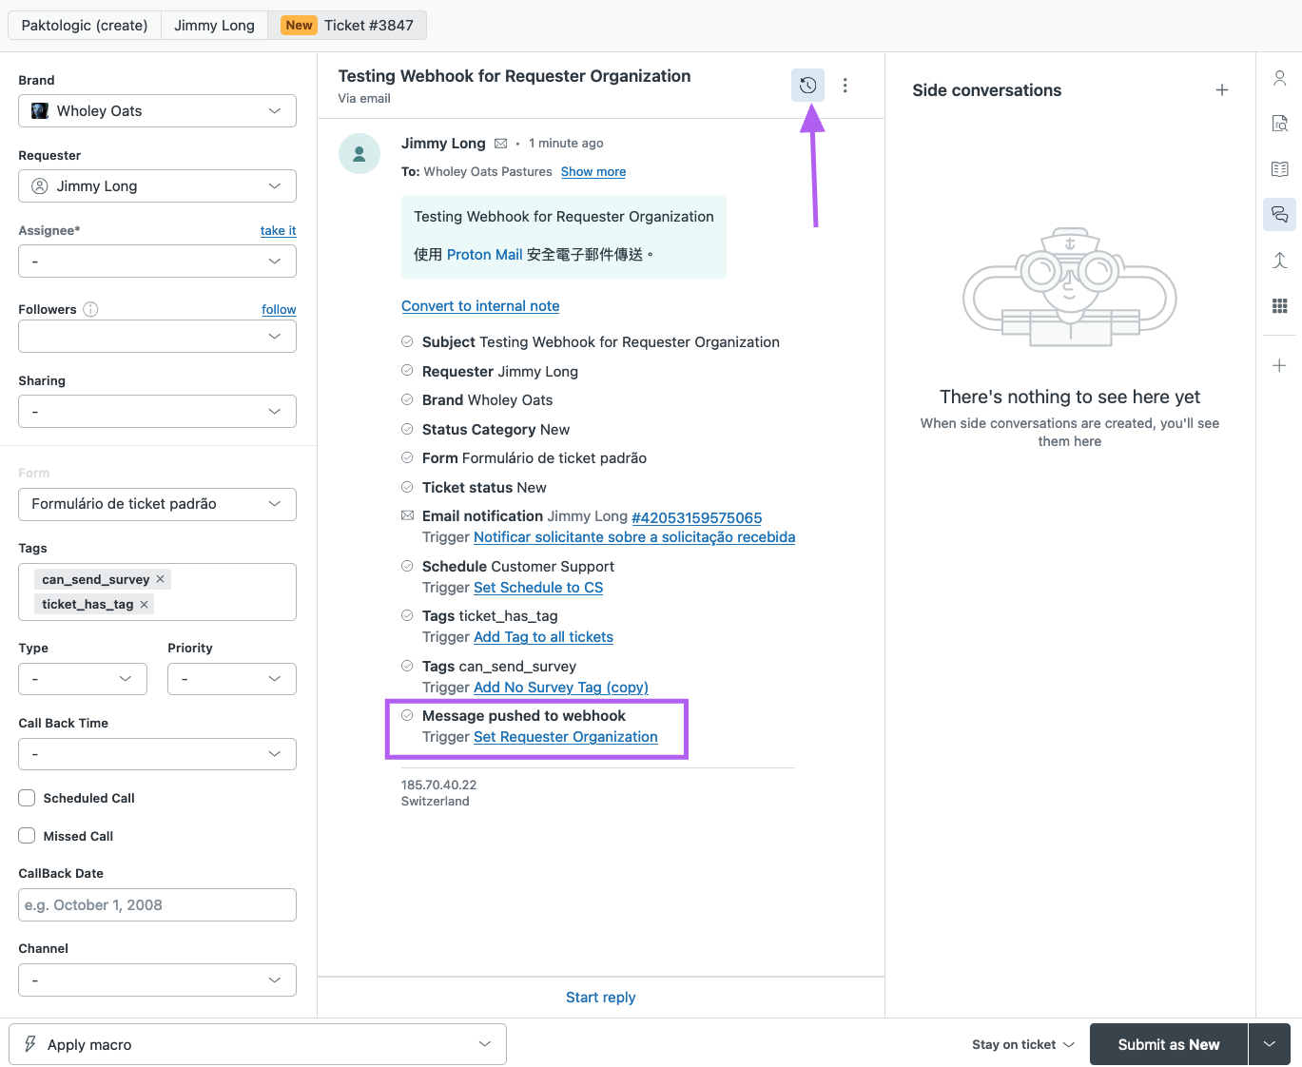Switch to the Jimmy Long tab
1302x1067 pixels.
214,25
